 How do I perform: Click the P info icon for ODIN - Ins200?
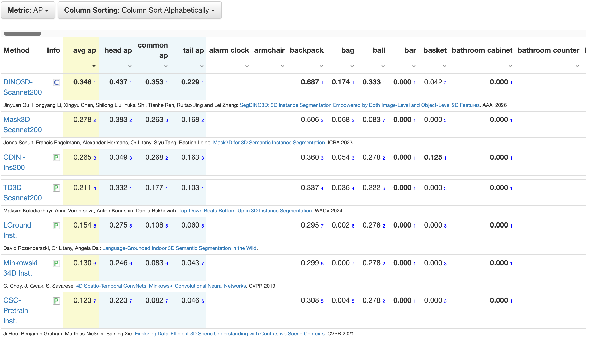pyautogui.click(x=56, y=158)
